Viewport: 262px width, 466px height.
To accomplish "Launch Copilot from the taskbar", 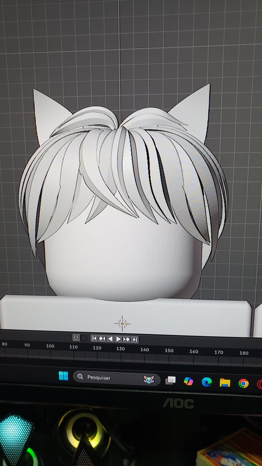I will [189, 381].
